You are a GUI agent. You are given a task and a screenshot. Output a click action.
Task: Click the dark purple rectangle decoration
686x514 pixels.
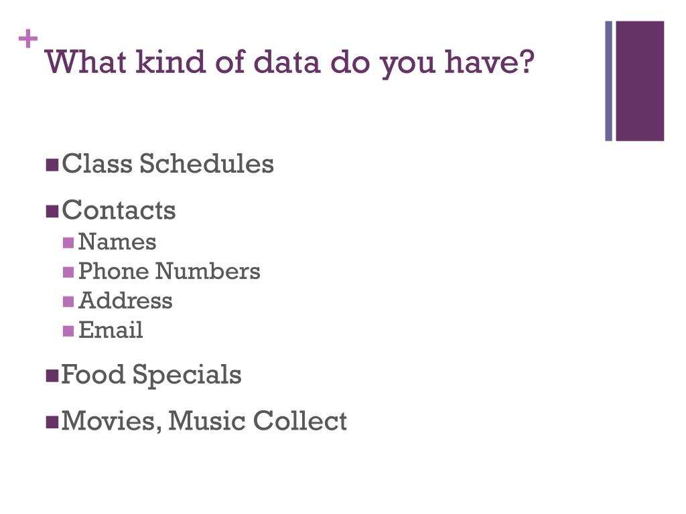click(x=640, y=81)
